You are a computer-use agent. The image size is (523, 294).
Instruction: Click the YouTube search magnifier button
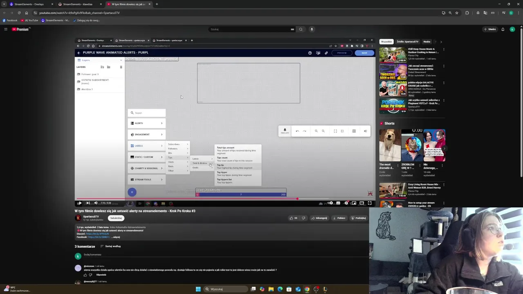coord(301,29)
